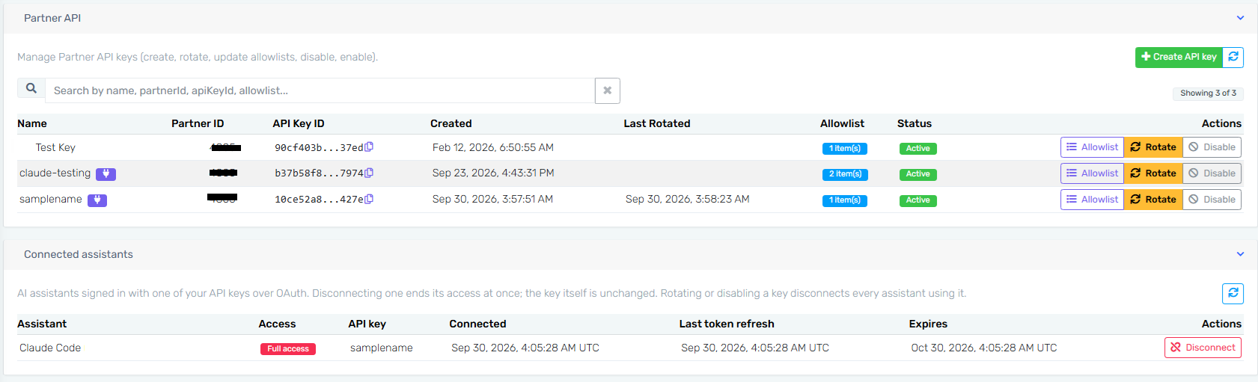Select the Claude Code assistant row

pyautogui.click(x=629, y=348)
